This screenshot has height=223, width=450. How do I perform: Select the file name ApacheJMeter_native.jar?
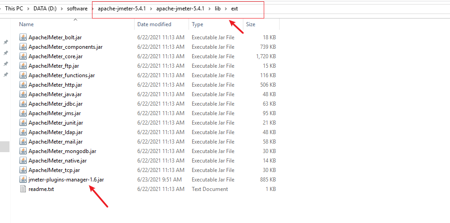(x=58, y=161)
